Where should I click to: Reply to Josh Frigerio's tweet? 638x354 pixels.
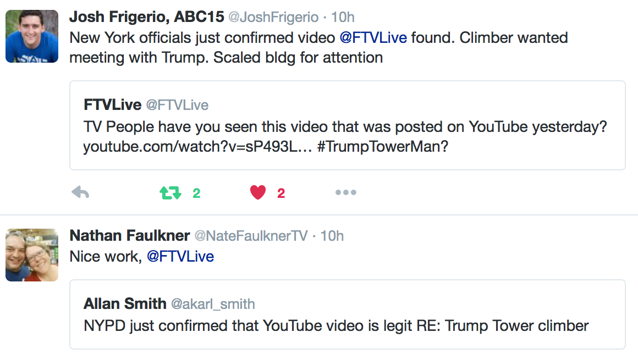pos(80,192)
